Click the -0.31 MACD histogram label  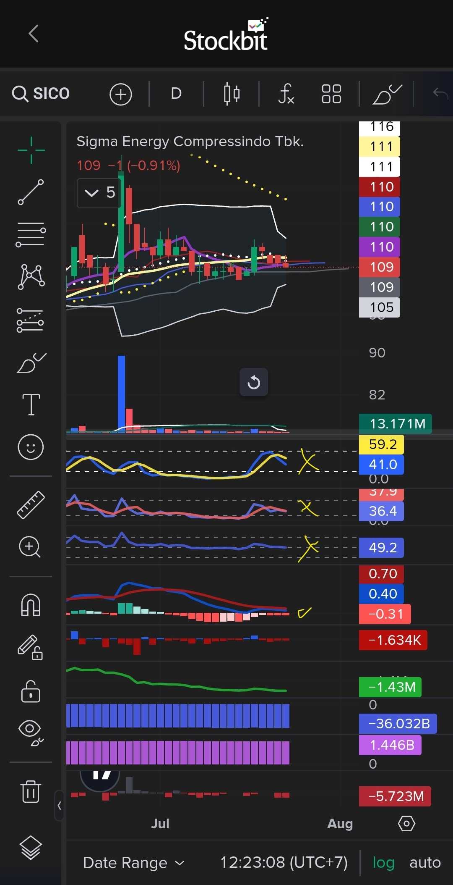(385, 614)
